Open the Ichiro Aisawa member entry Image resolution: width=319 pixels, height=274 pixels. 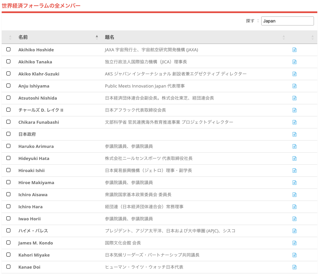click(x=33, y=195)
